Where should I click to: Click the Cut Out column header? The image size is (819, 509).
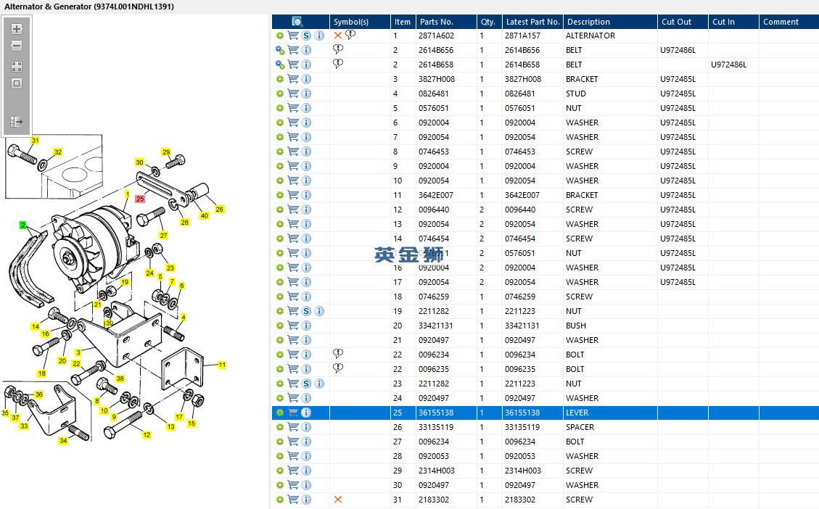(683, 22)
